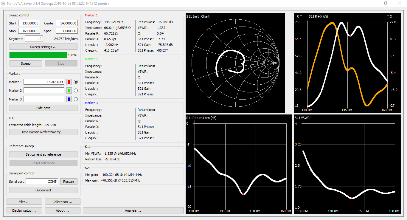
Task: Hide the marker data panel
Action: click(x=43, y=108)
